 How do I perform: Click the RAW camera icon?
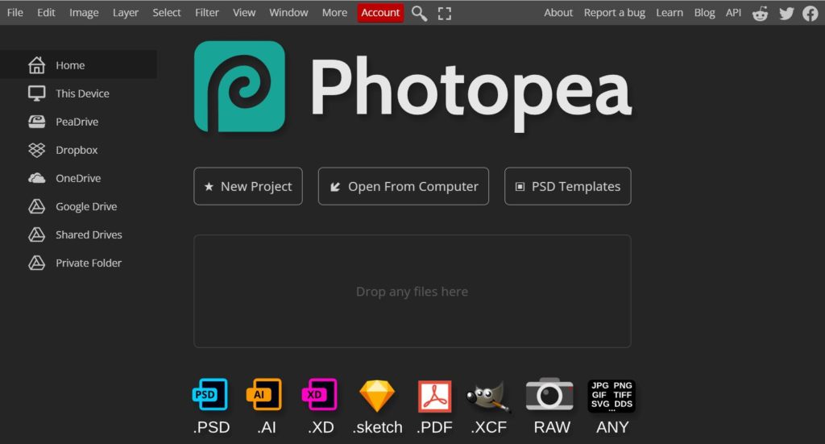click(549, 393)
